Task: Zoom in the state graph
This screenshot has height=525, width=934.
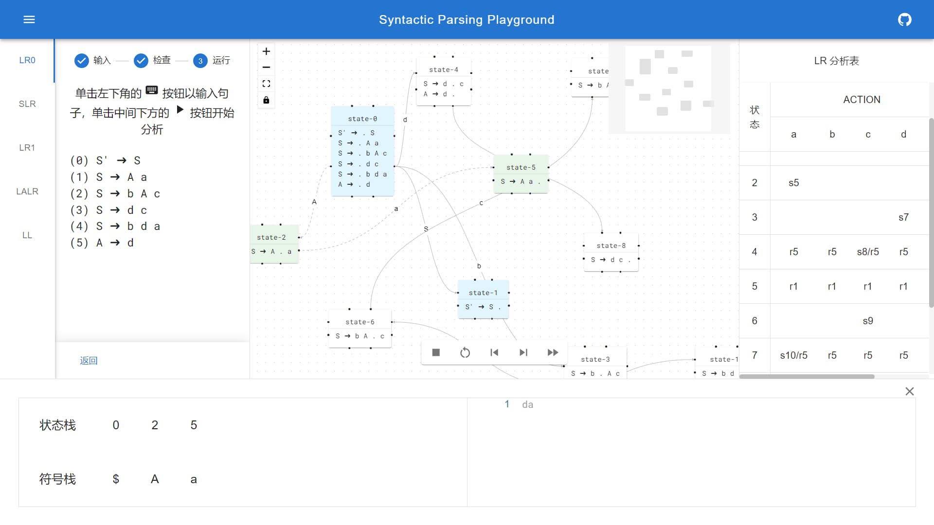Action: pyautogui.click(x=266, y=52)
